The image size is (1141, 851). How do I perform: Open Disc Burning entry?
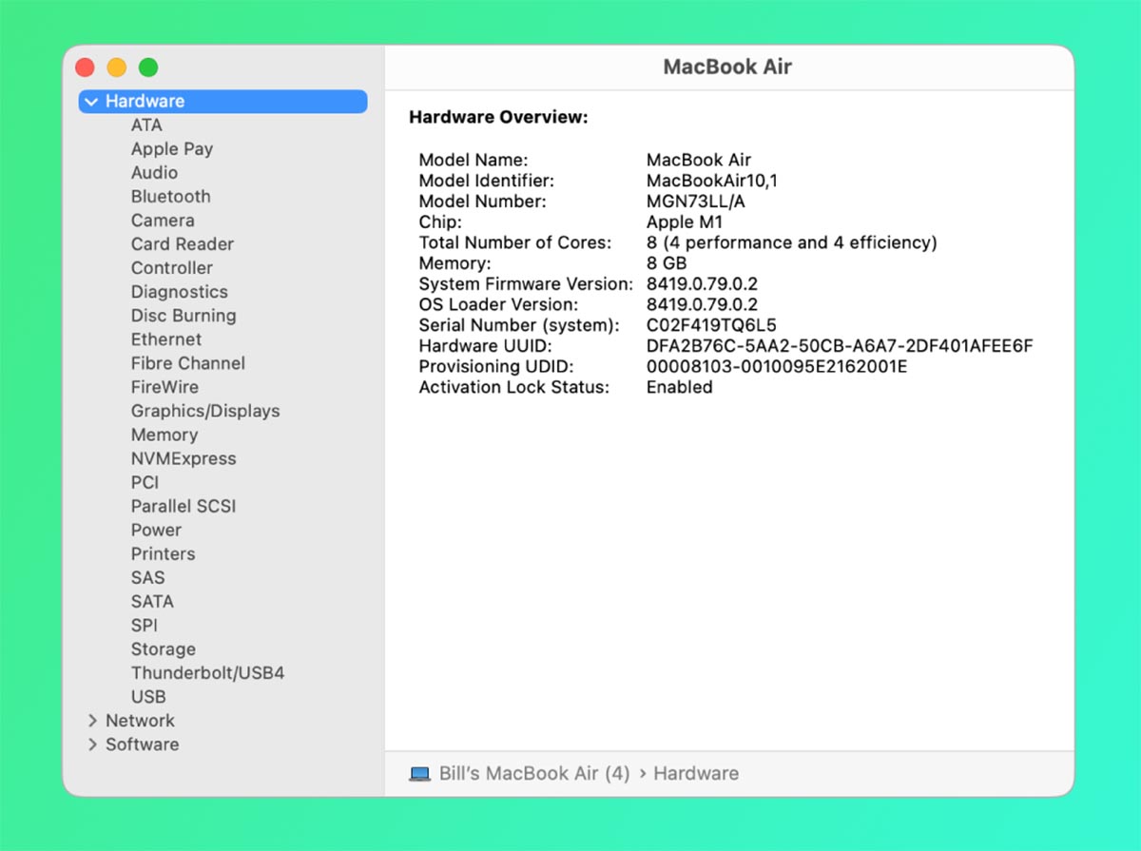point(184,316)
